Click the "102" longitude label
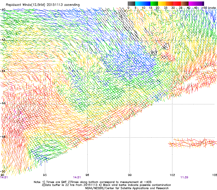The image size is (217, 190). coord(172,175)
